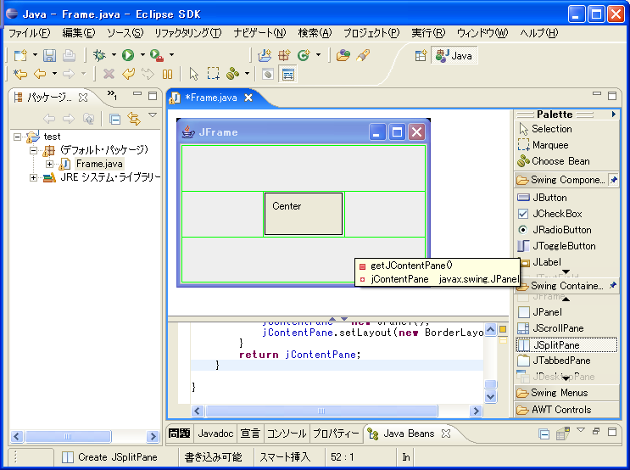Click the Choose Bean toolbar icon

(232, 74)
